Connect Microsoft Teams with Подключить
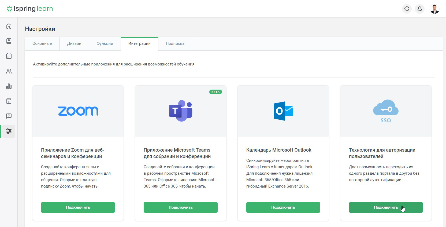 (x=181, y=207)
